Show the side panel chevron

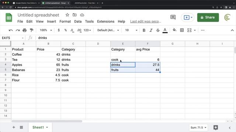230,128
